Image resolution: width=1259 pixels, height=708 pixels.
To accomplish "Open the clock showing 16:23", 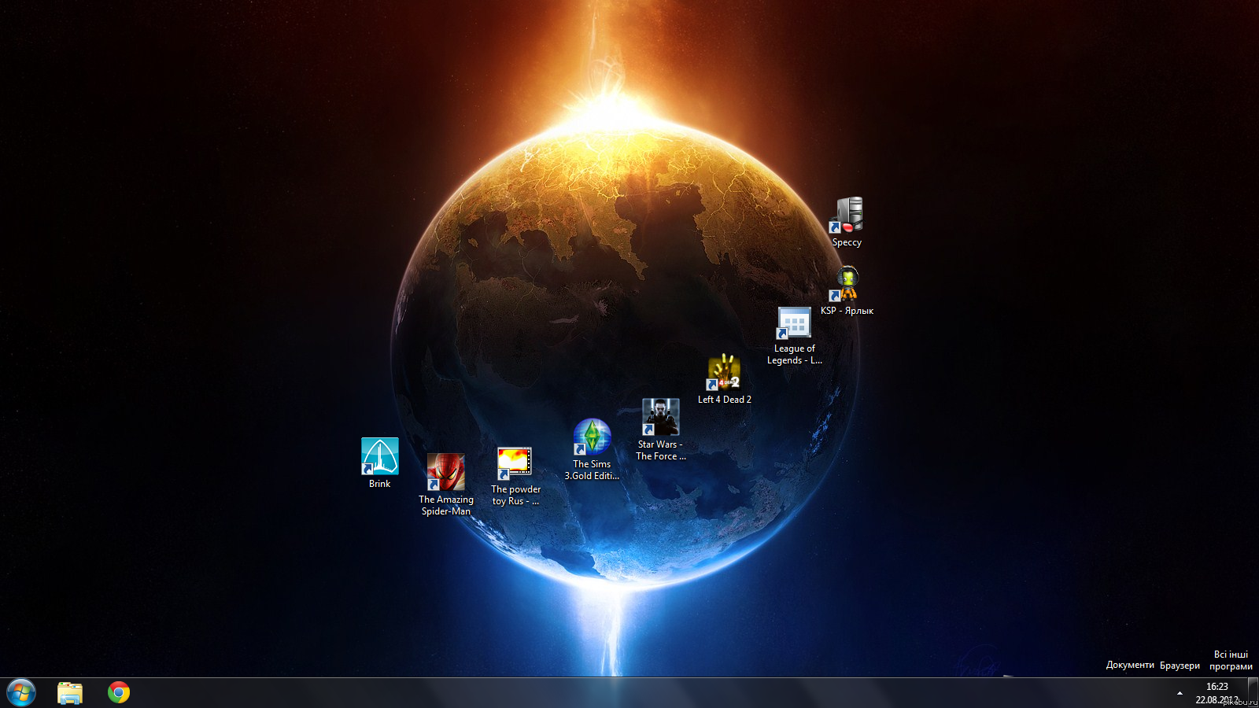I will [x=1217, y=693].
